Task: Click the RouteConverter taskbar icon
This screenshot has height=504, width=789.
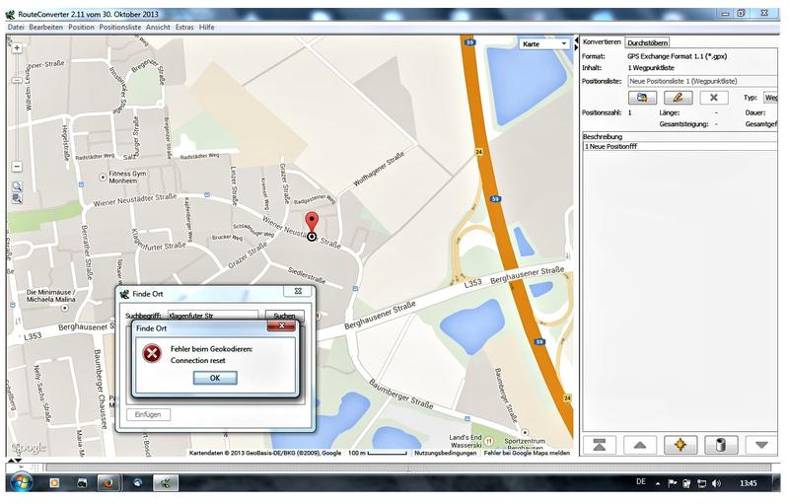Action: (166, 483)
